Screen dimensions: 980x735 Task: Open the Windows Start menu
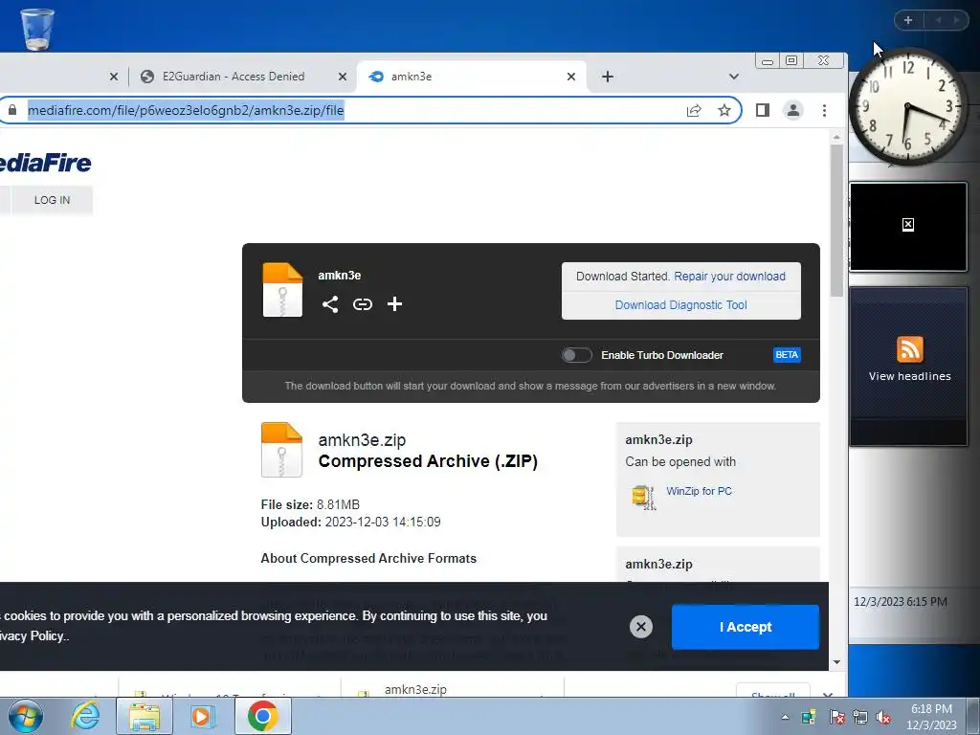[x=26, y=716]
